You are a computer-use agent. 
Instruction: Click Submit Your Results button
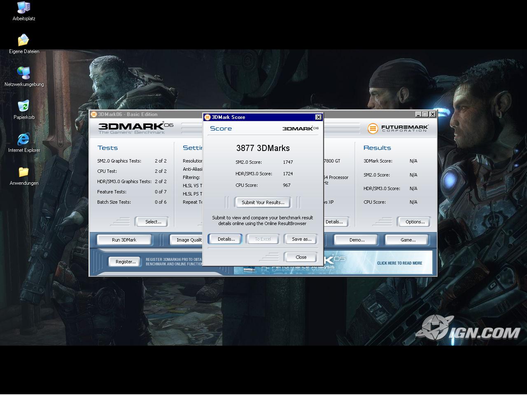coord(263,202)
